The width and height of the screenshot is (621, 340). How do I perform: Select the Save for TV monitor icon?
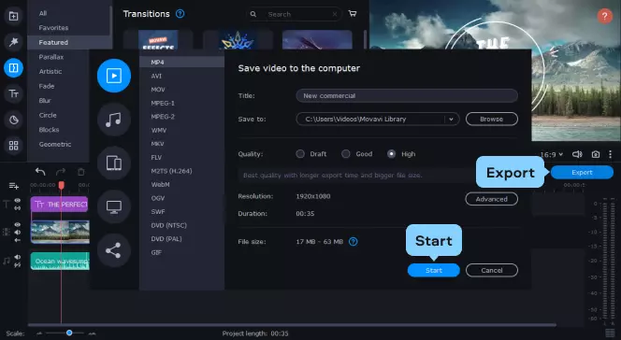pos(114,206)
